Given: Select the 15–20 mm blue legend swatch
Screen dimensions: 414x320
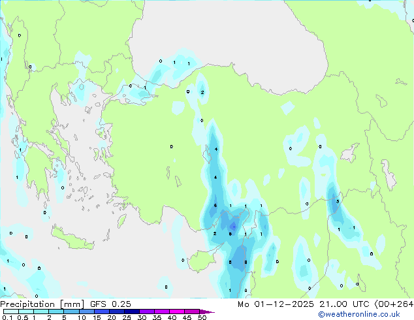Looking at the screenshot, I should click(101, 312).
